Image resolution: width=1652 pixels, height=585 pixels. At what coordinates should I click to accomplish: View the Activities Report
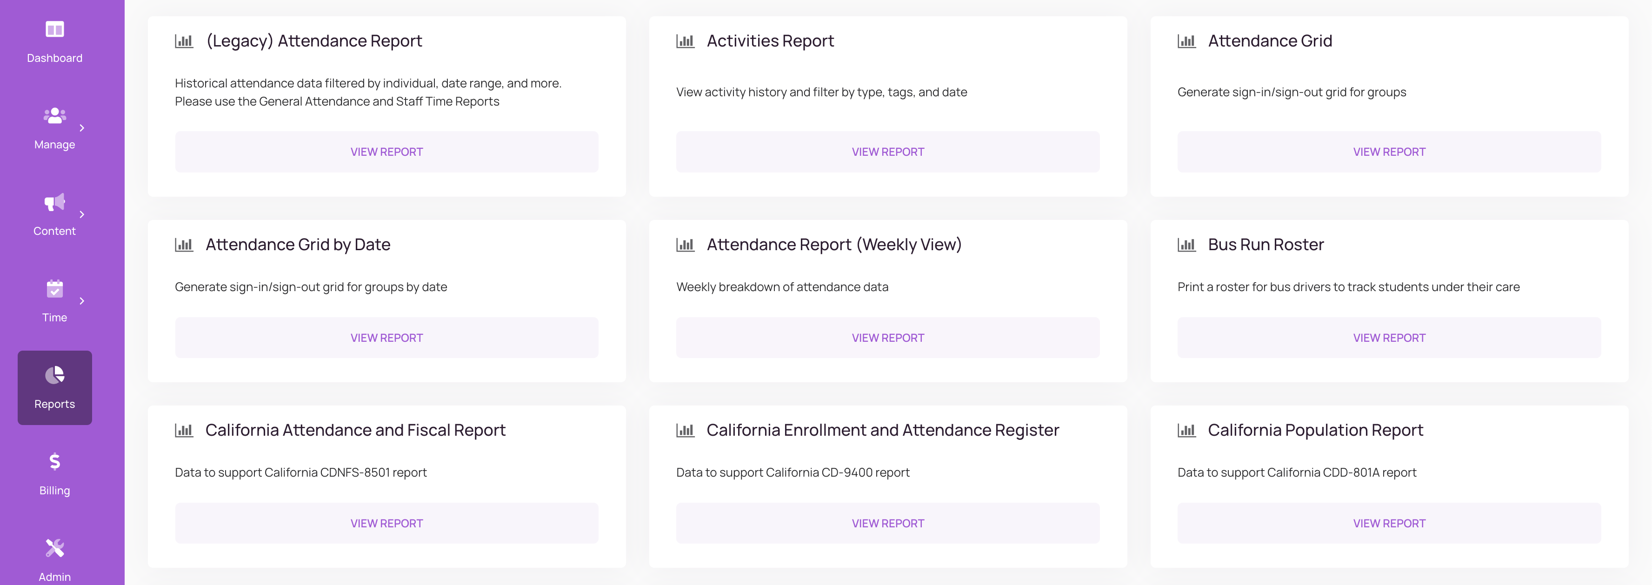(887, 152)
